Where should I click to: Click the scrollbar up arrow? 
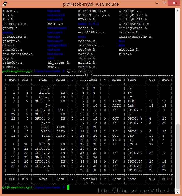pyautogui.click(x=177, y=10)
